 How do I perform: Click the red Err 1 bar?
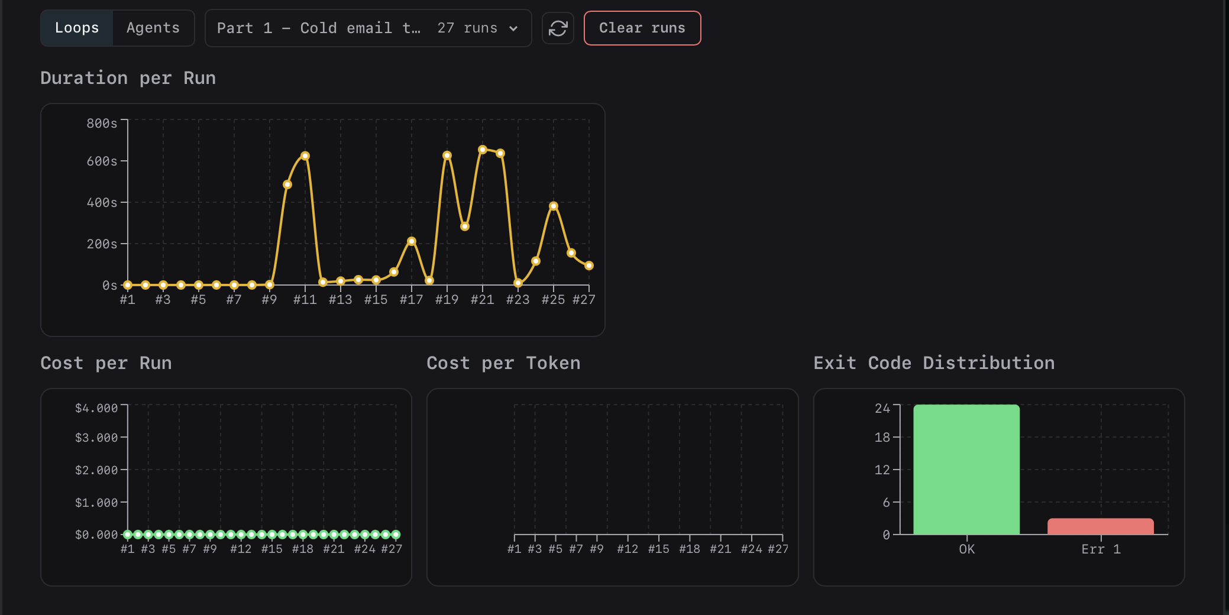click(x=1101, y=526)
